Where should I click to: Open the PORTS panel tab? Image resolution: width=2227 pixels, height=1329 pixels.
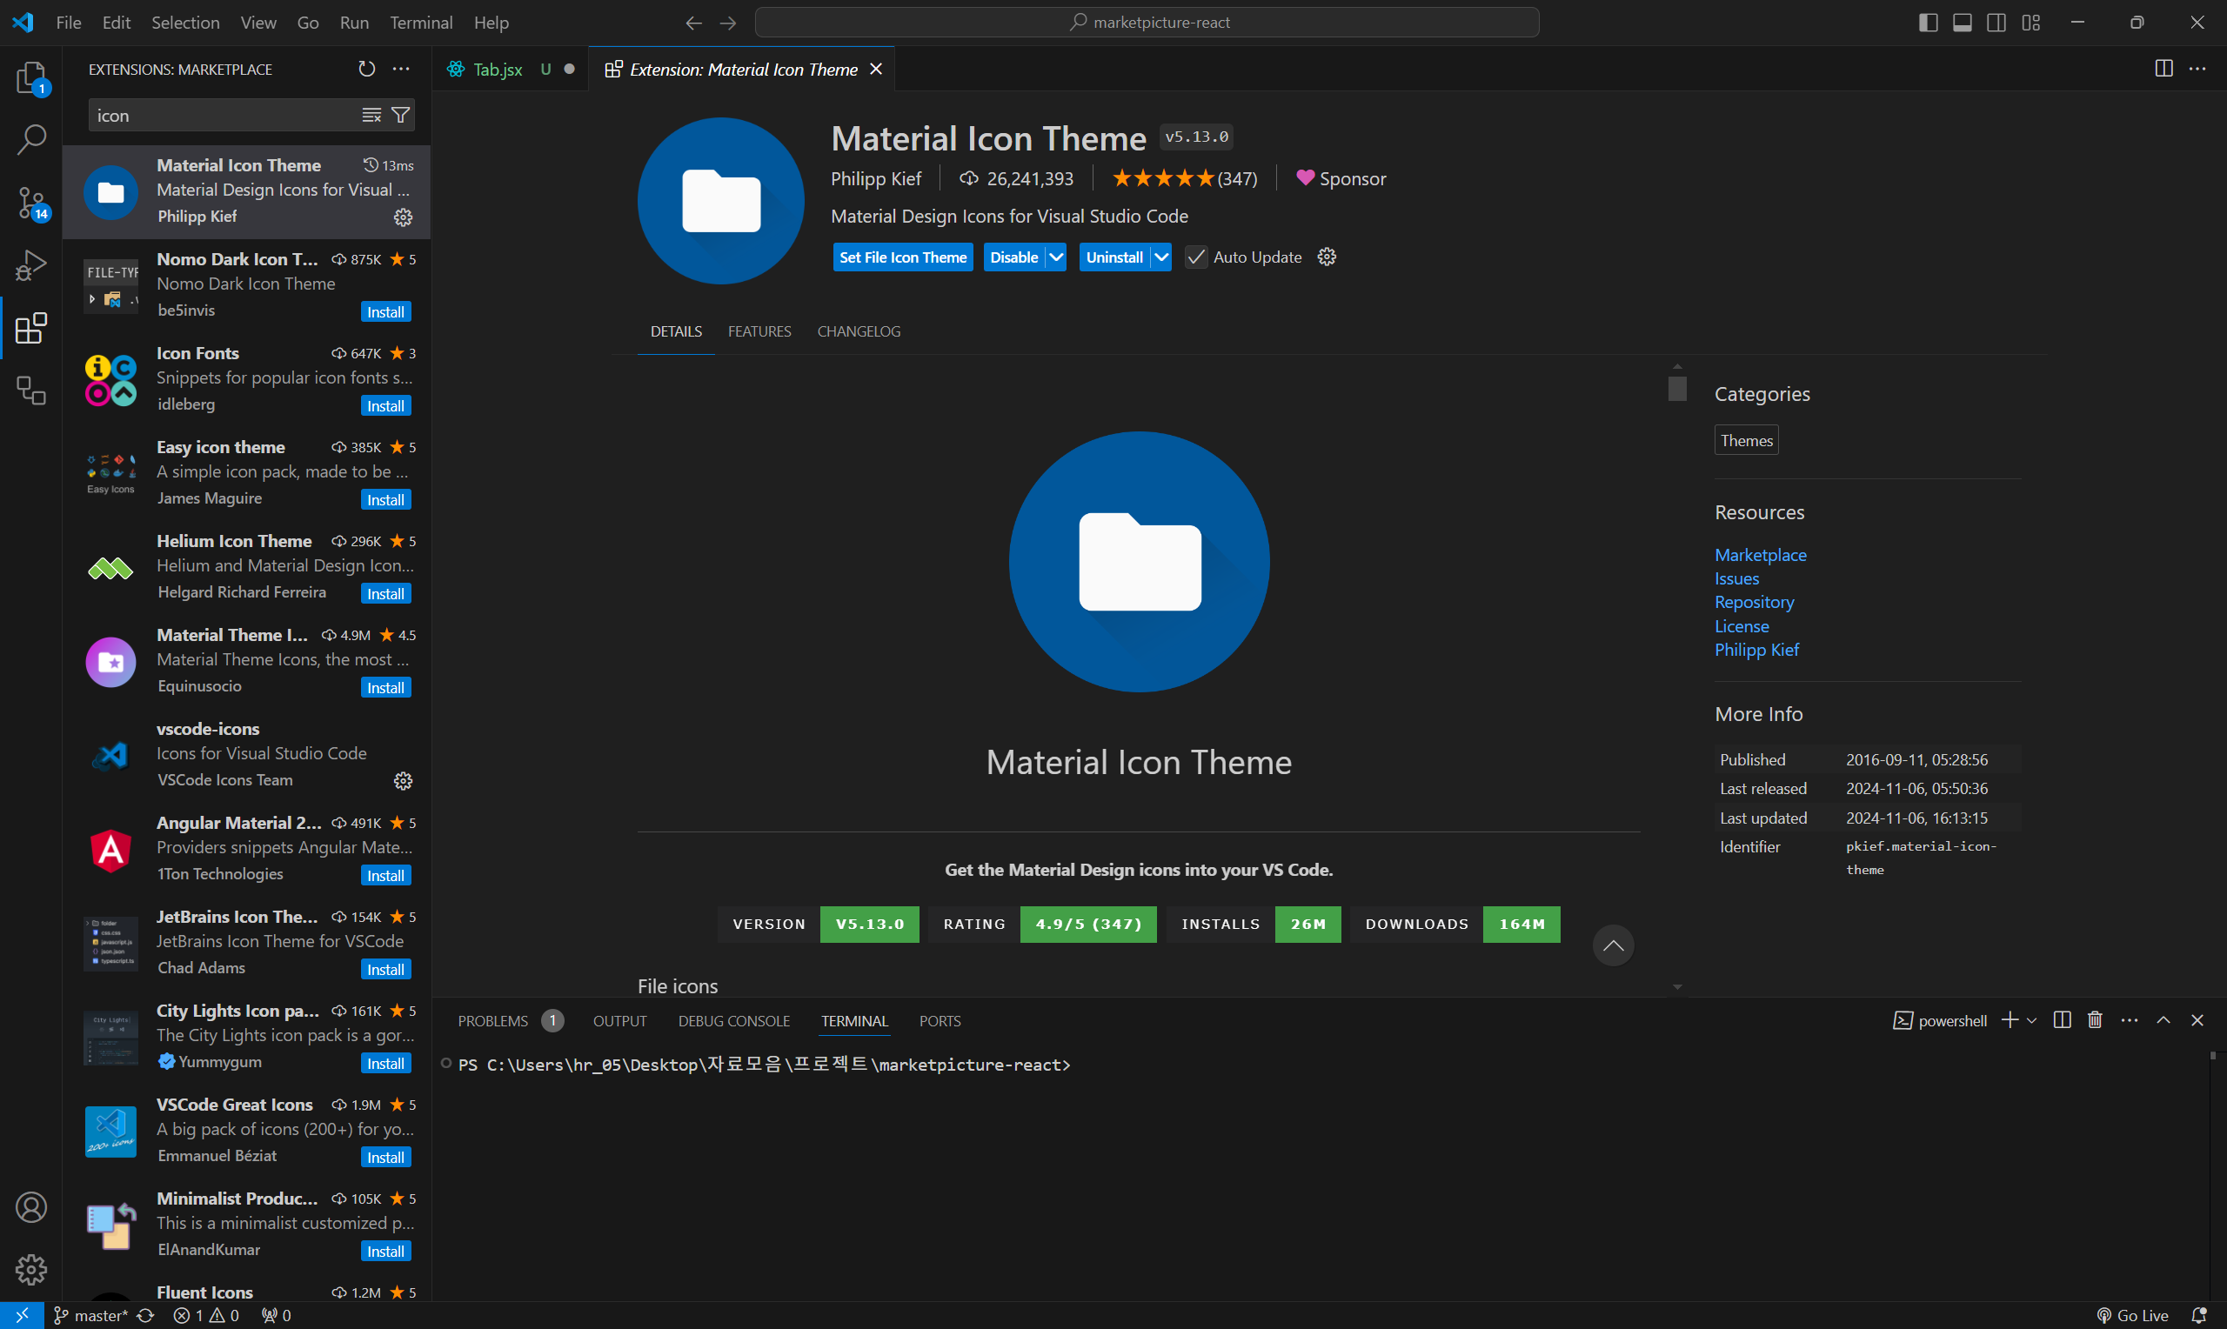[940, 1021]
